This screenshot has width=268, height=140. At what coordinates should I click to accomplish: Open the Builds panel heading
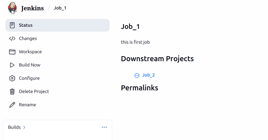point(14,127)
